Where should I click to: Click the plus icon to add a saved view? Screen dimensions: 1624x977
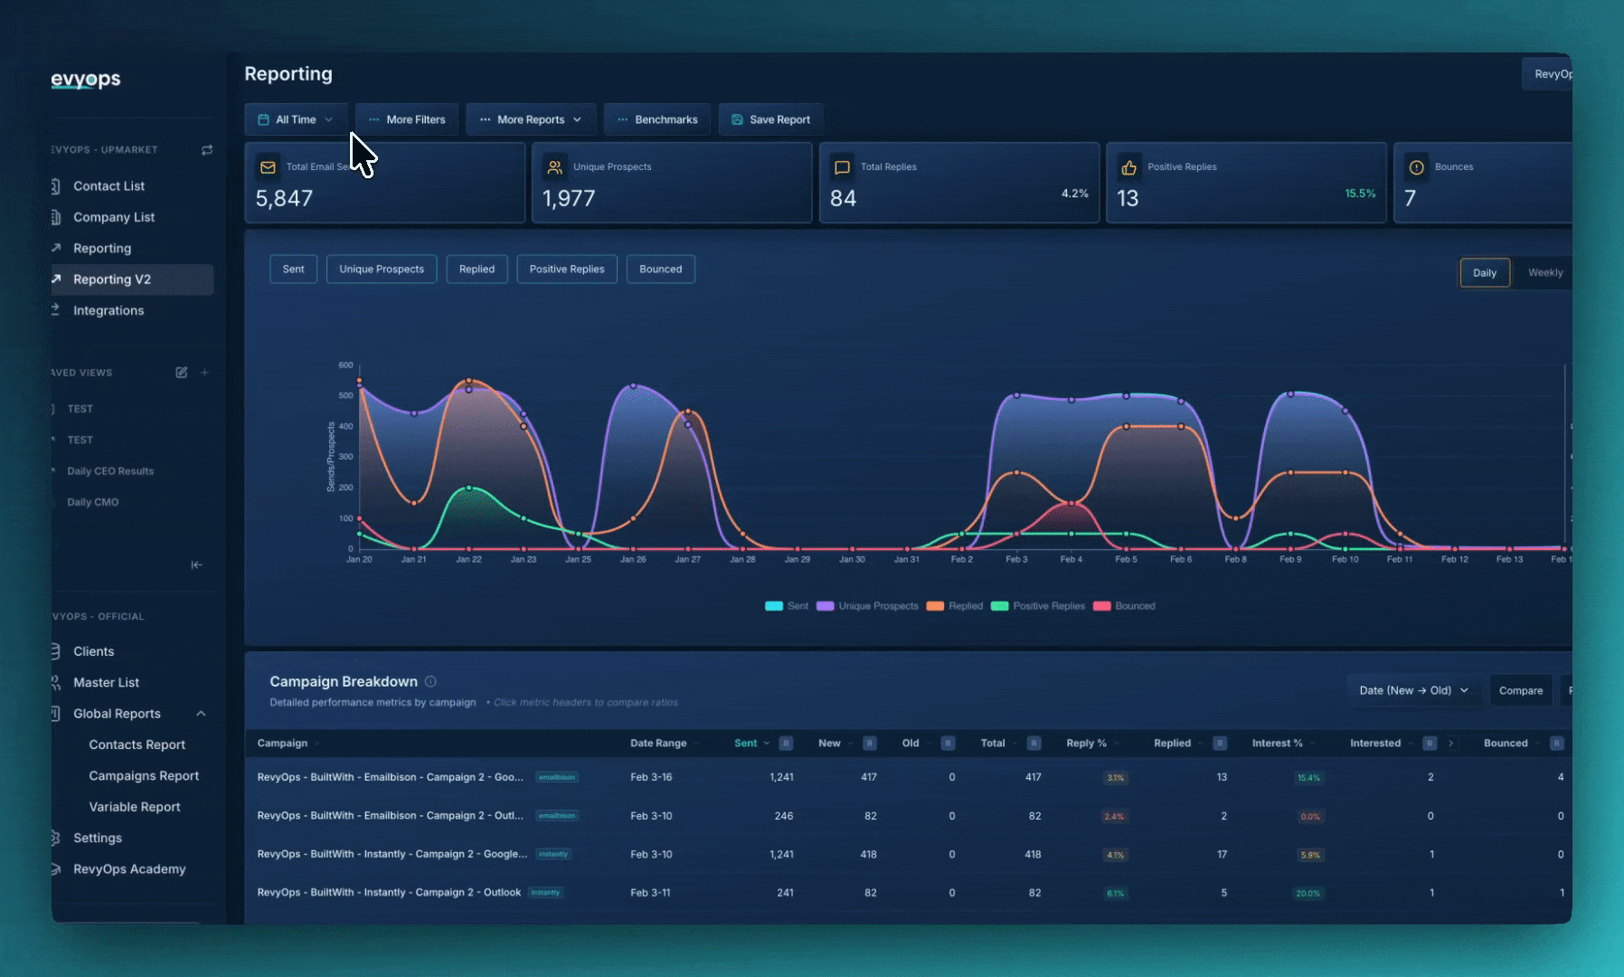click(204, 372)
